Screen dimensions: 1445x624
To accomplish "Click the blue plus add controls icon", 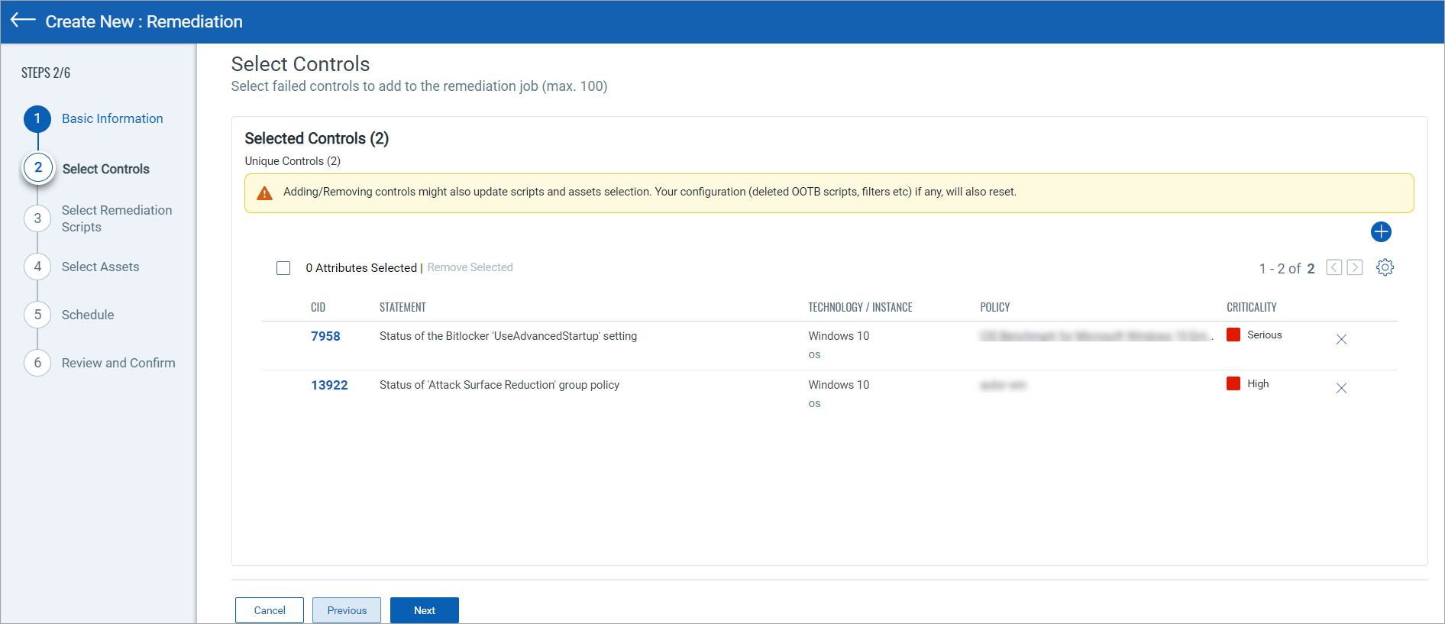I will click(x=1381, y=231).
